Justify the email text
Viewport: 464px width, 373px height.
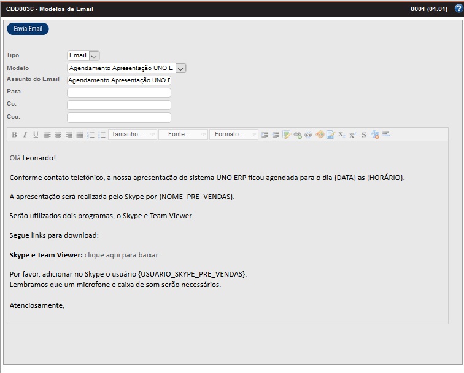80,135
